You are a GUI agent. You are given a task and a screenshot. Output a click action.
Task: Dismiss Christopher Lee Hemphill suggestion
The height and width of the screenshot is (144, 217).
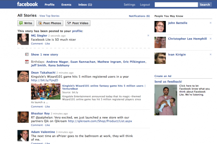coord(210,38)
